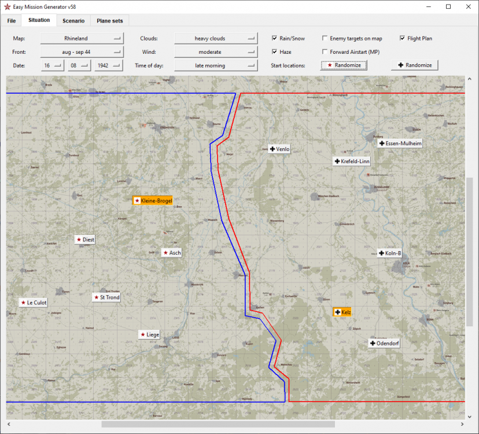The height and width of the screenshot is (434, 479).
Task: Click the map scroll right arrow
Action: click(462, 424)
